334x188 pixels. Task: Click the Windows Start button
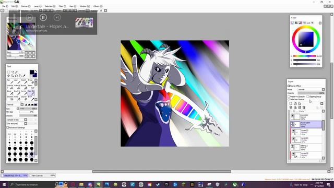point(4,184)
